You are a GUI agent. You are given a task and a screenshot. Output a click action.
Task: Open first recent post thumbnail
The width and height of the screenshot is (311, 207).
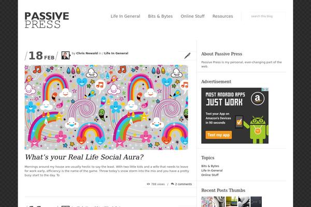pos(207,202)
